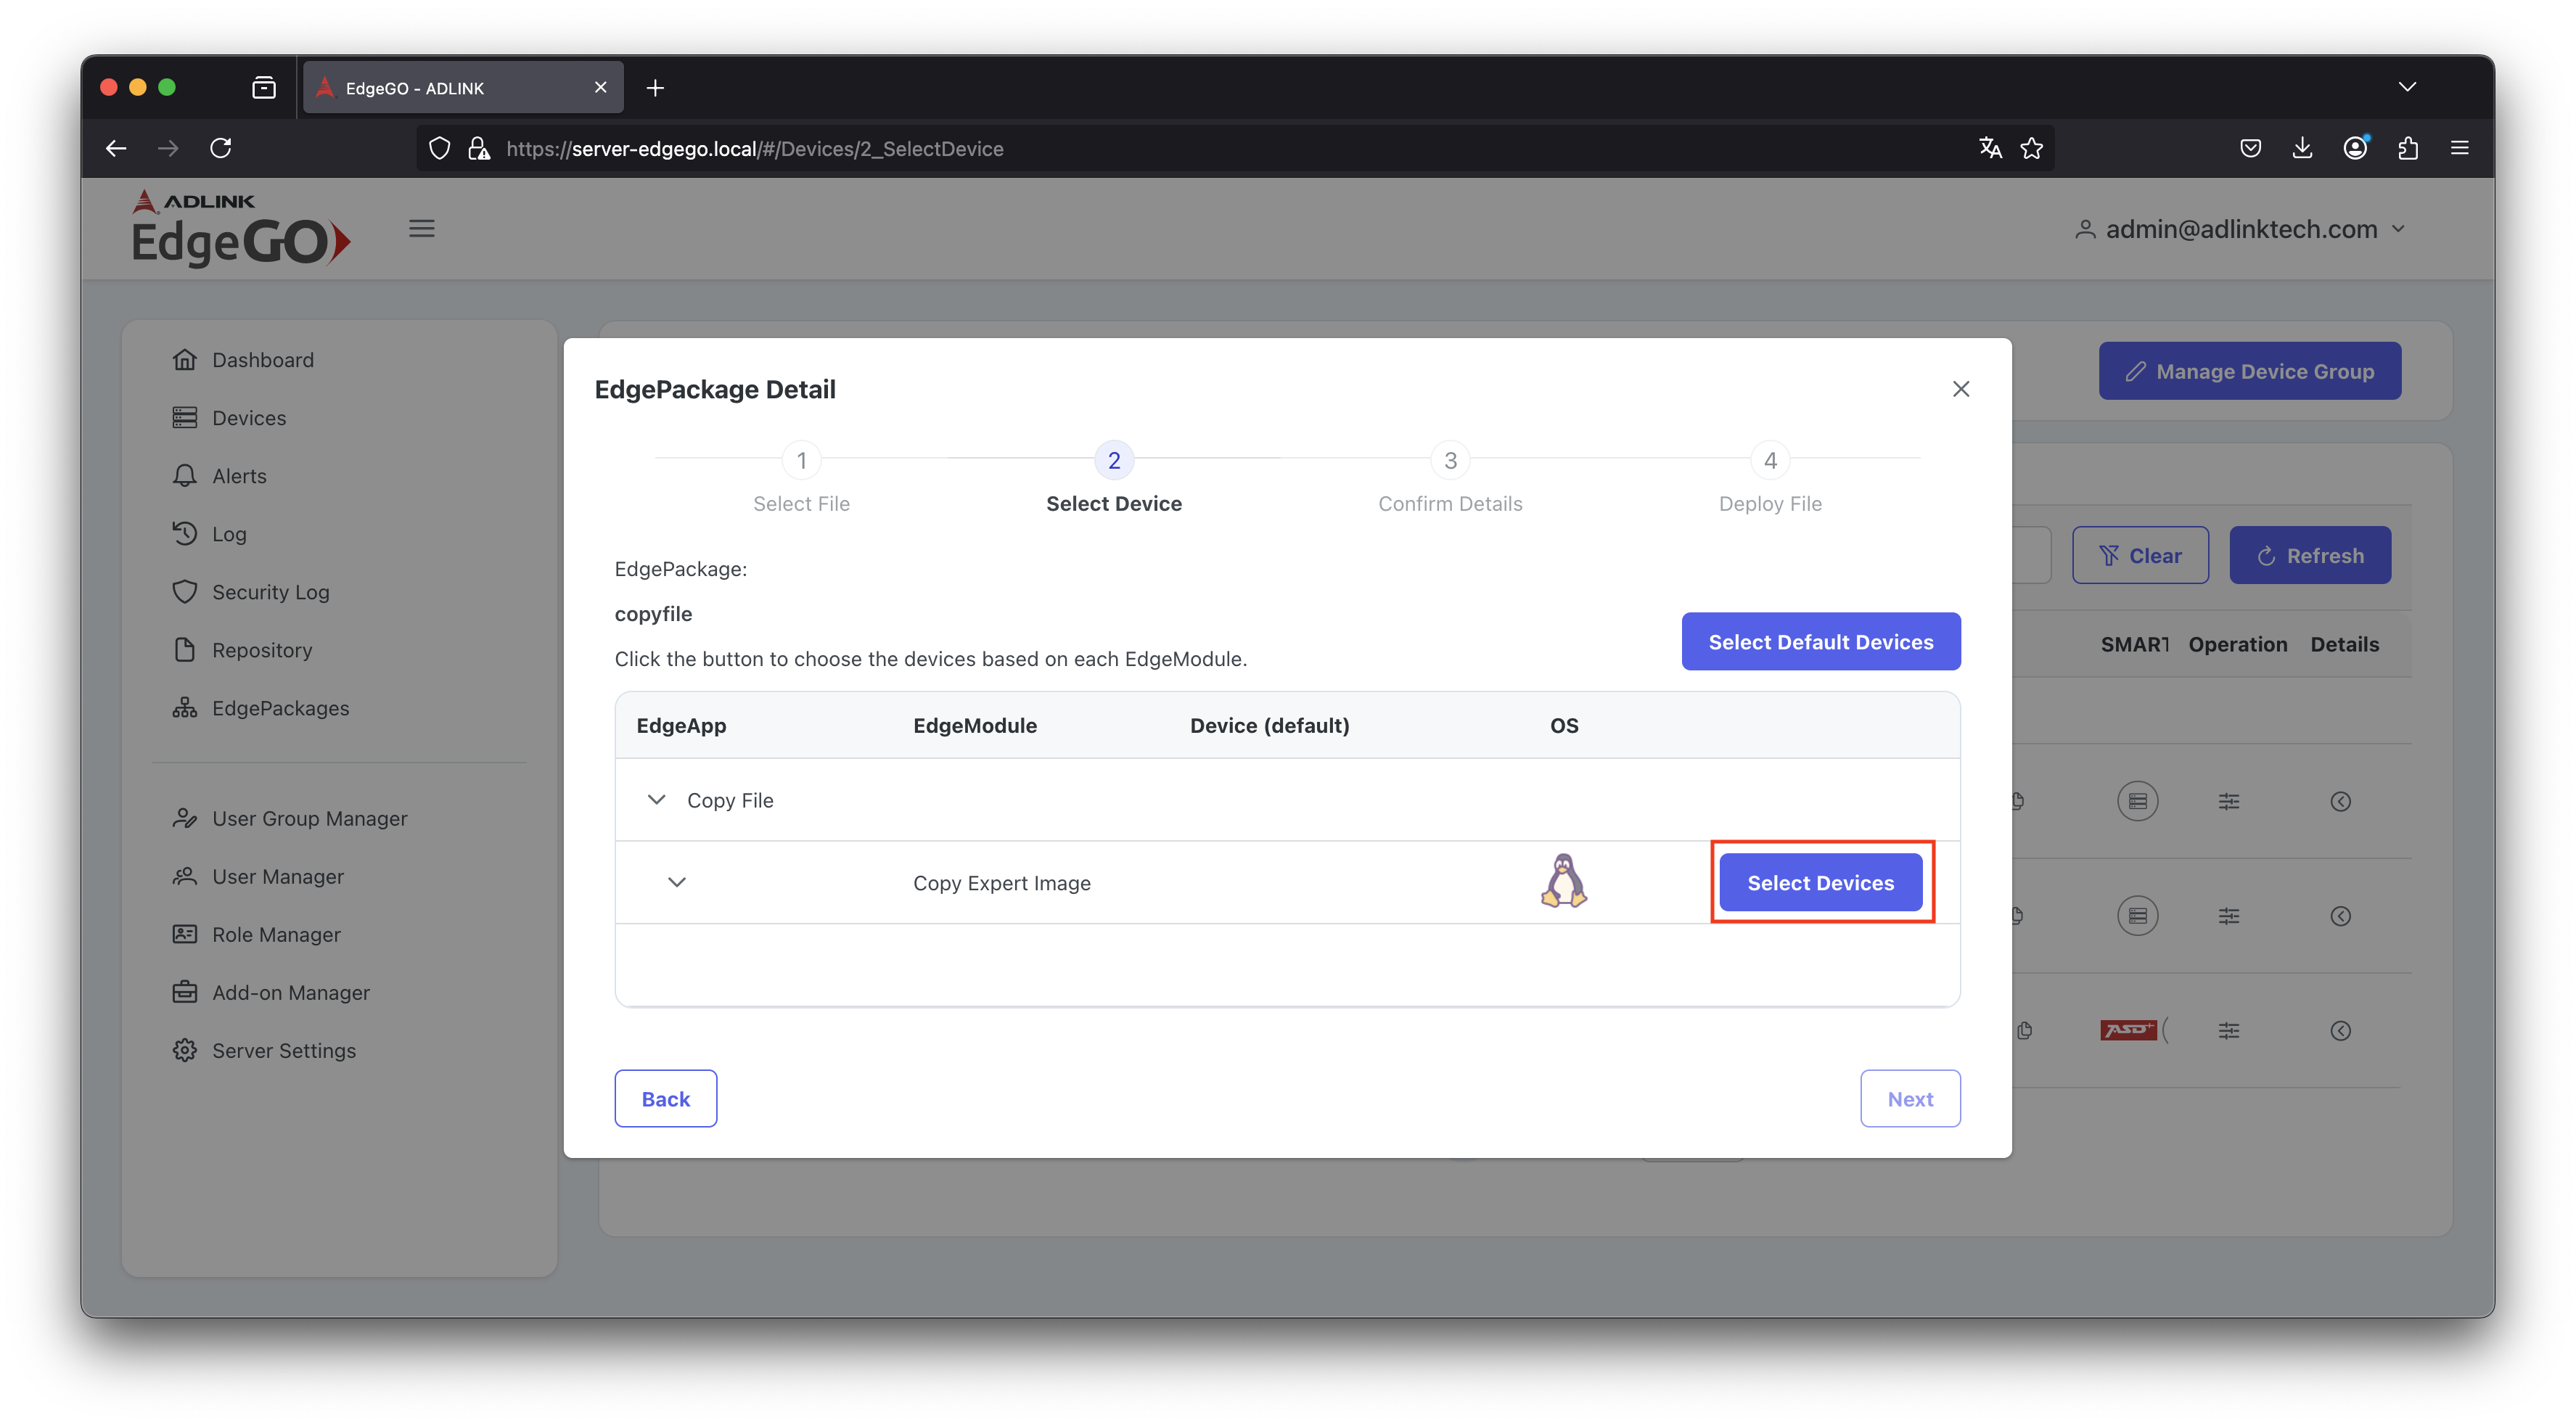Screen dimensions: 2576x1425
Task: Open EdgePackages in the sidebar
Action: [x=280, y=708]
